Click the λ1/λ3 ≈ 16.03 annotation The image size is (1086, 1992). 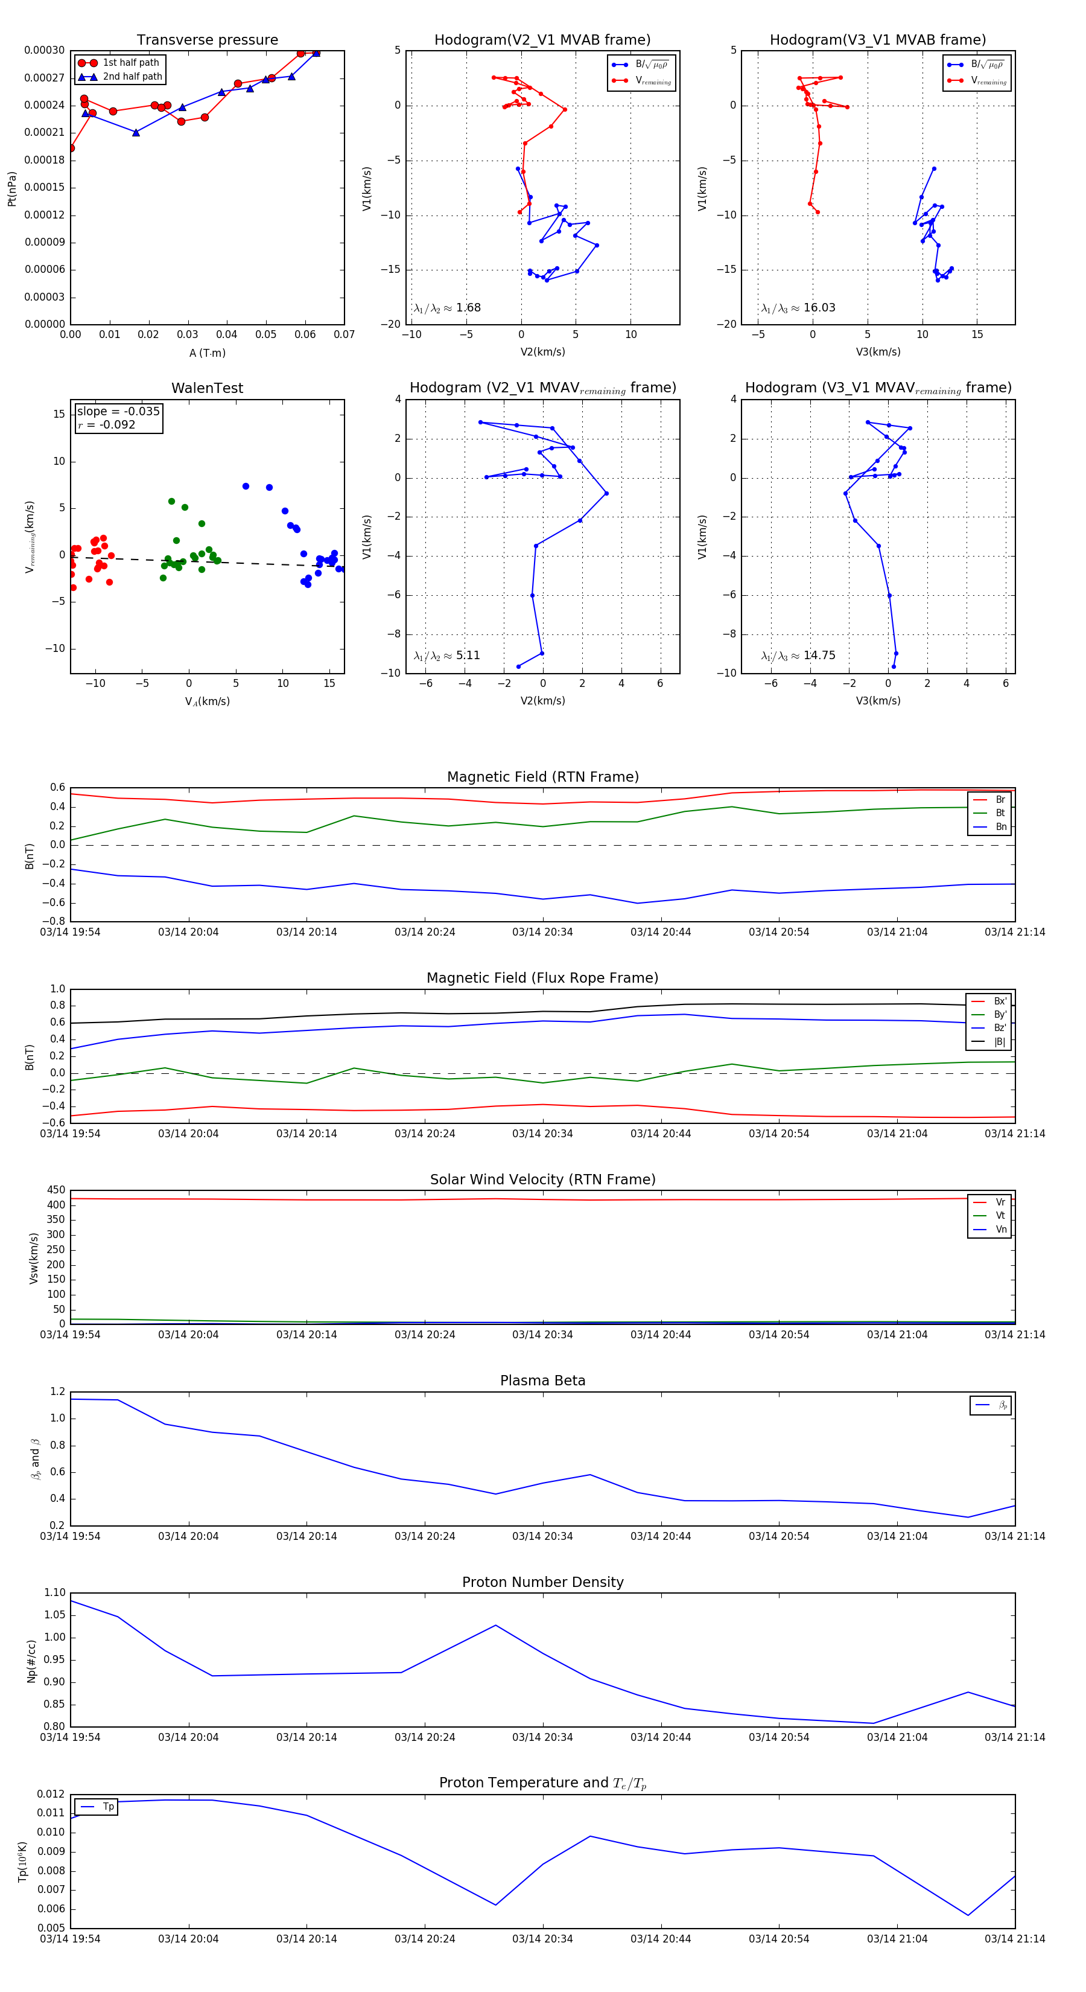[798, 308]
